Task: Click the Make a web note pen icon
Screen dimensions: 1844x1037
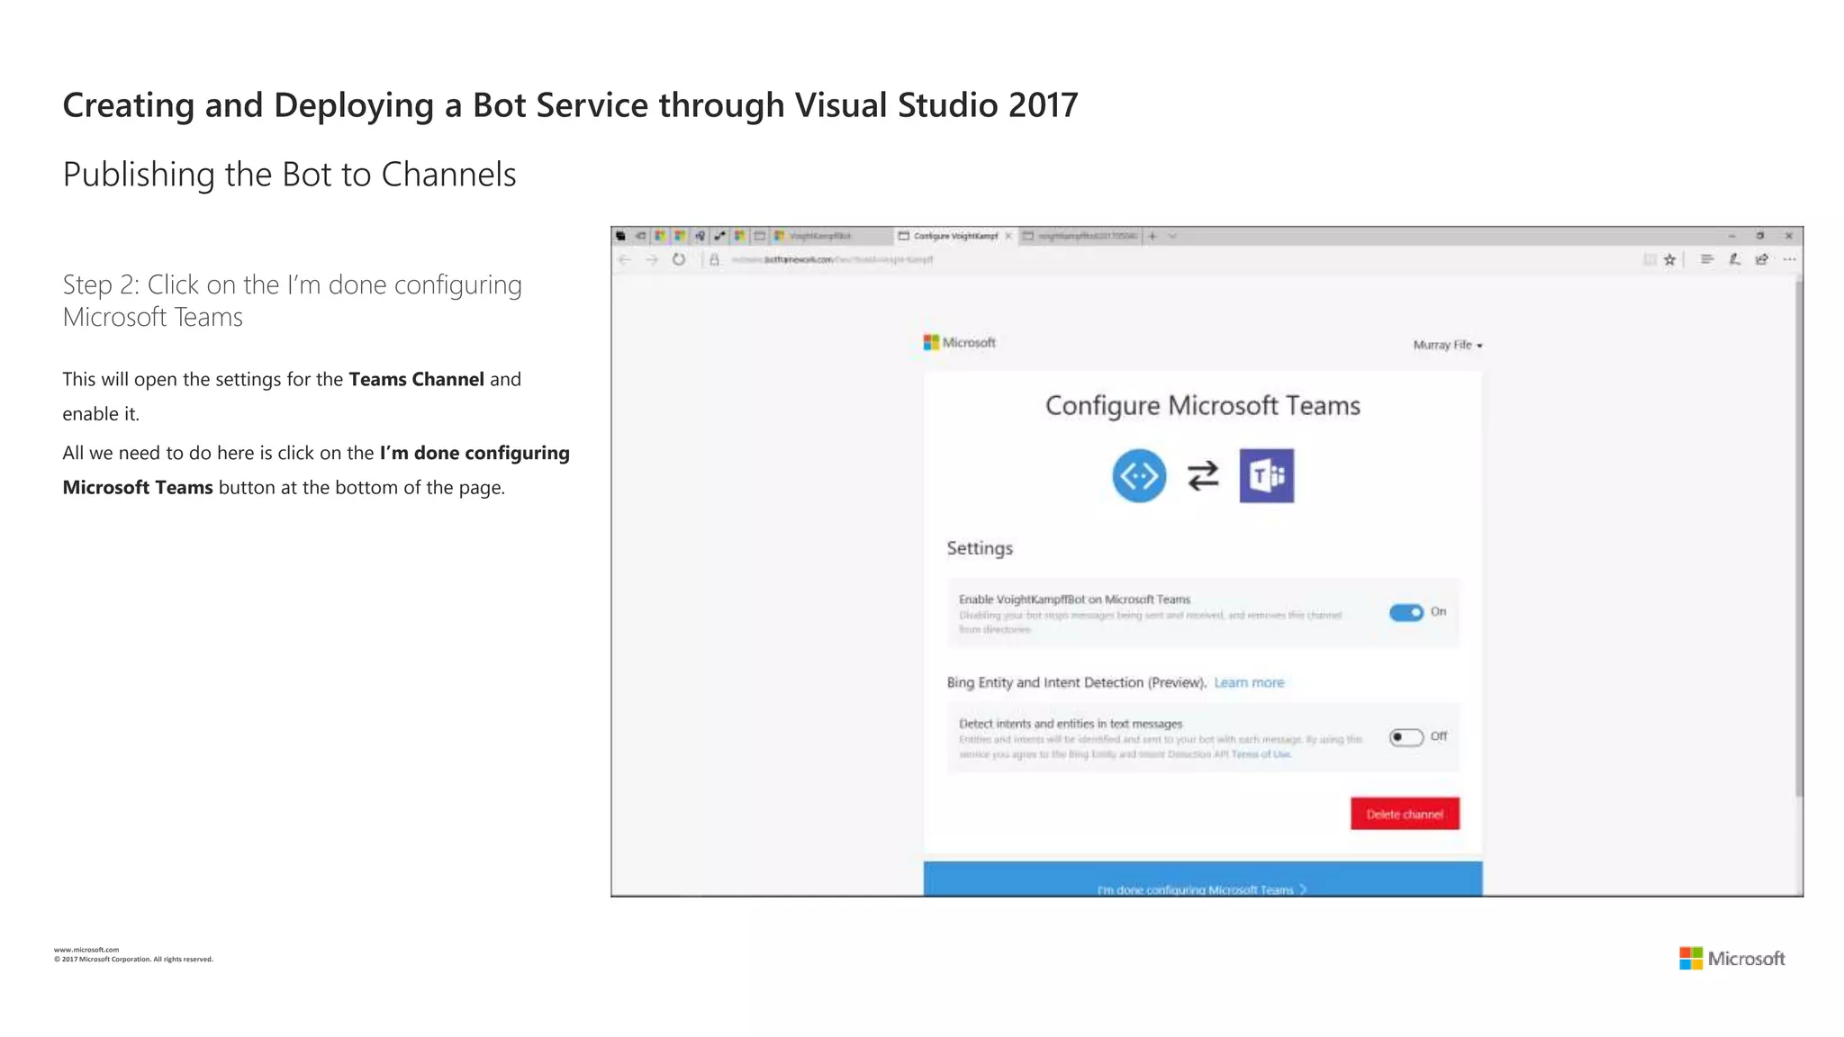Action: point(1734,259)
